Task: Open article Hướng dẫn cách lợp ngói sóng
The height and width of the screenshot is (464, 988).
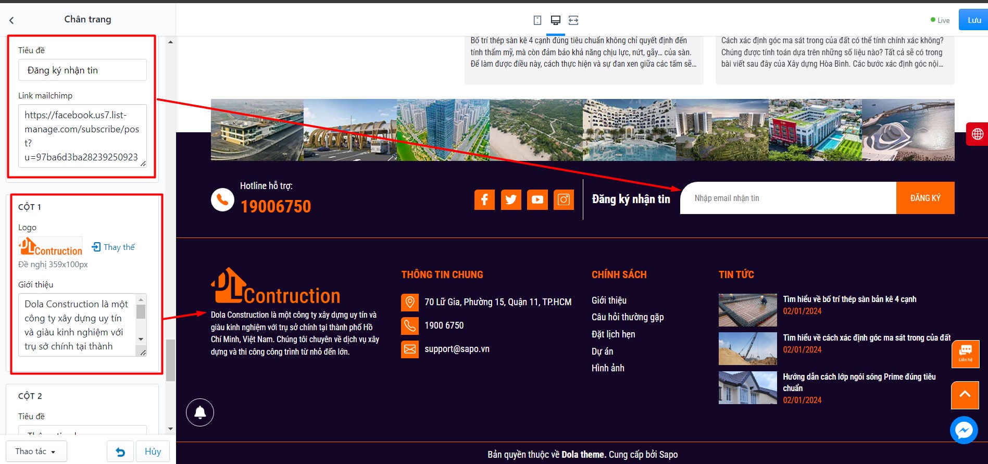Action: 859,382
